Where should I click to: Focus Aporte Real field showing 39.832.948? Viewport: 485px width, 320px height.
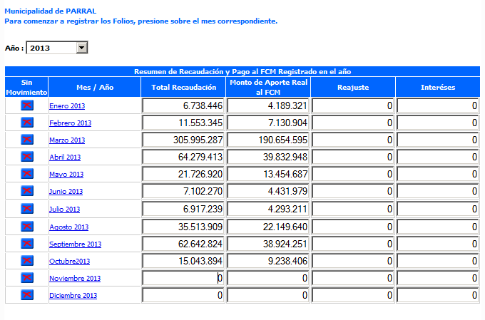point(268,157)
